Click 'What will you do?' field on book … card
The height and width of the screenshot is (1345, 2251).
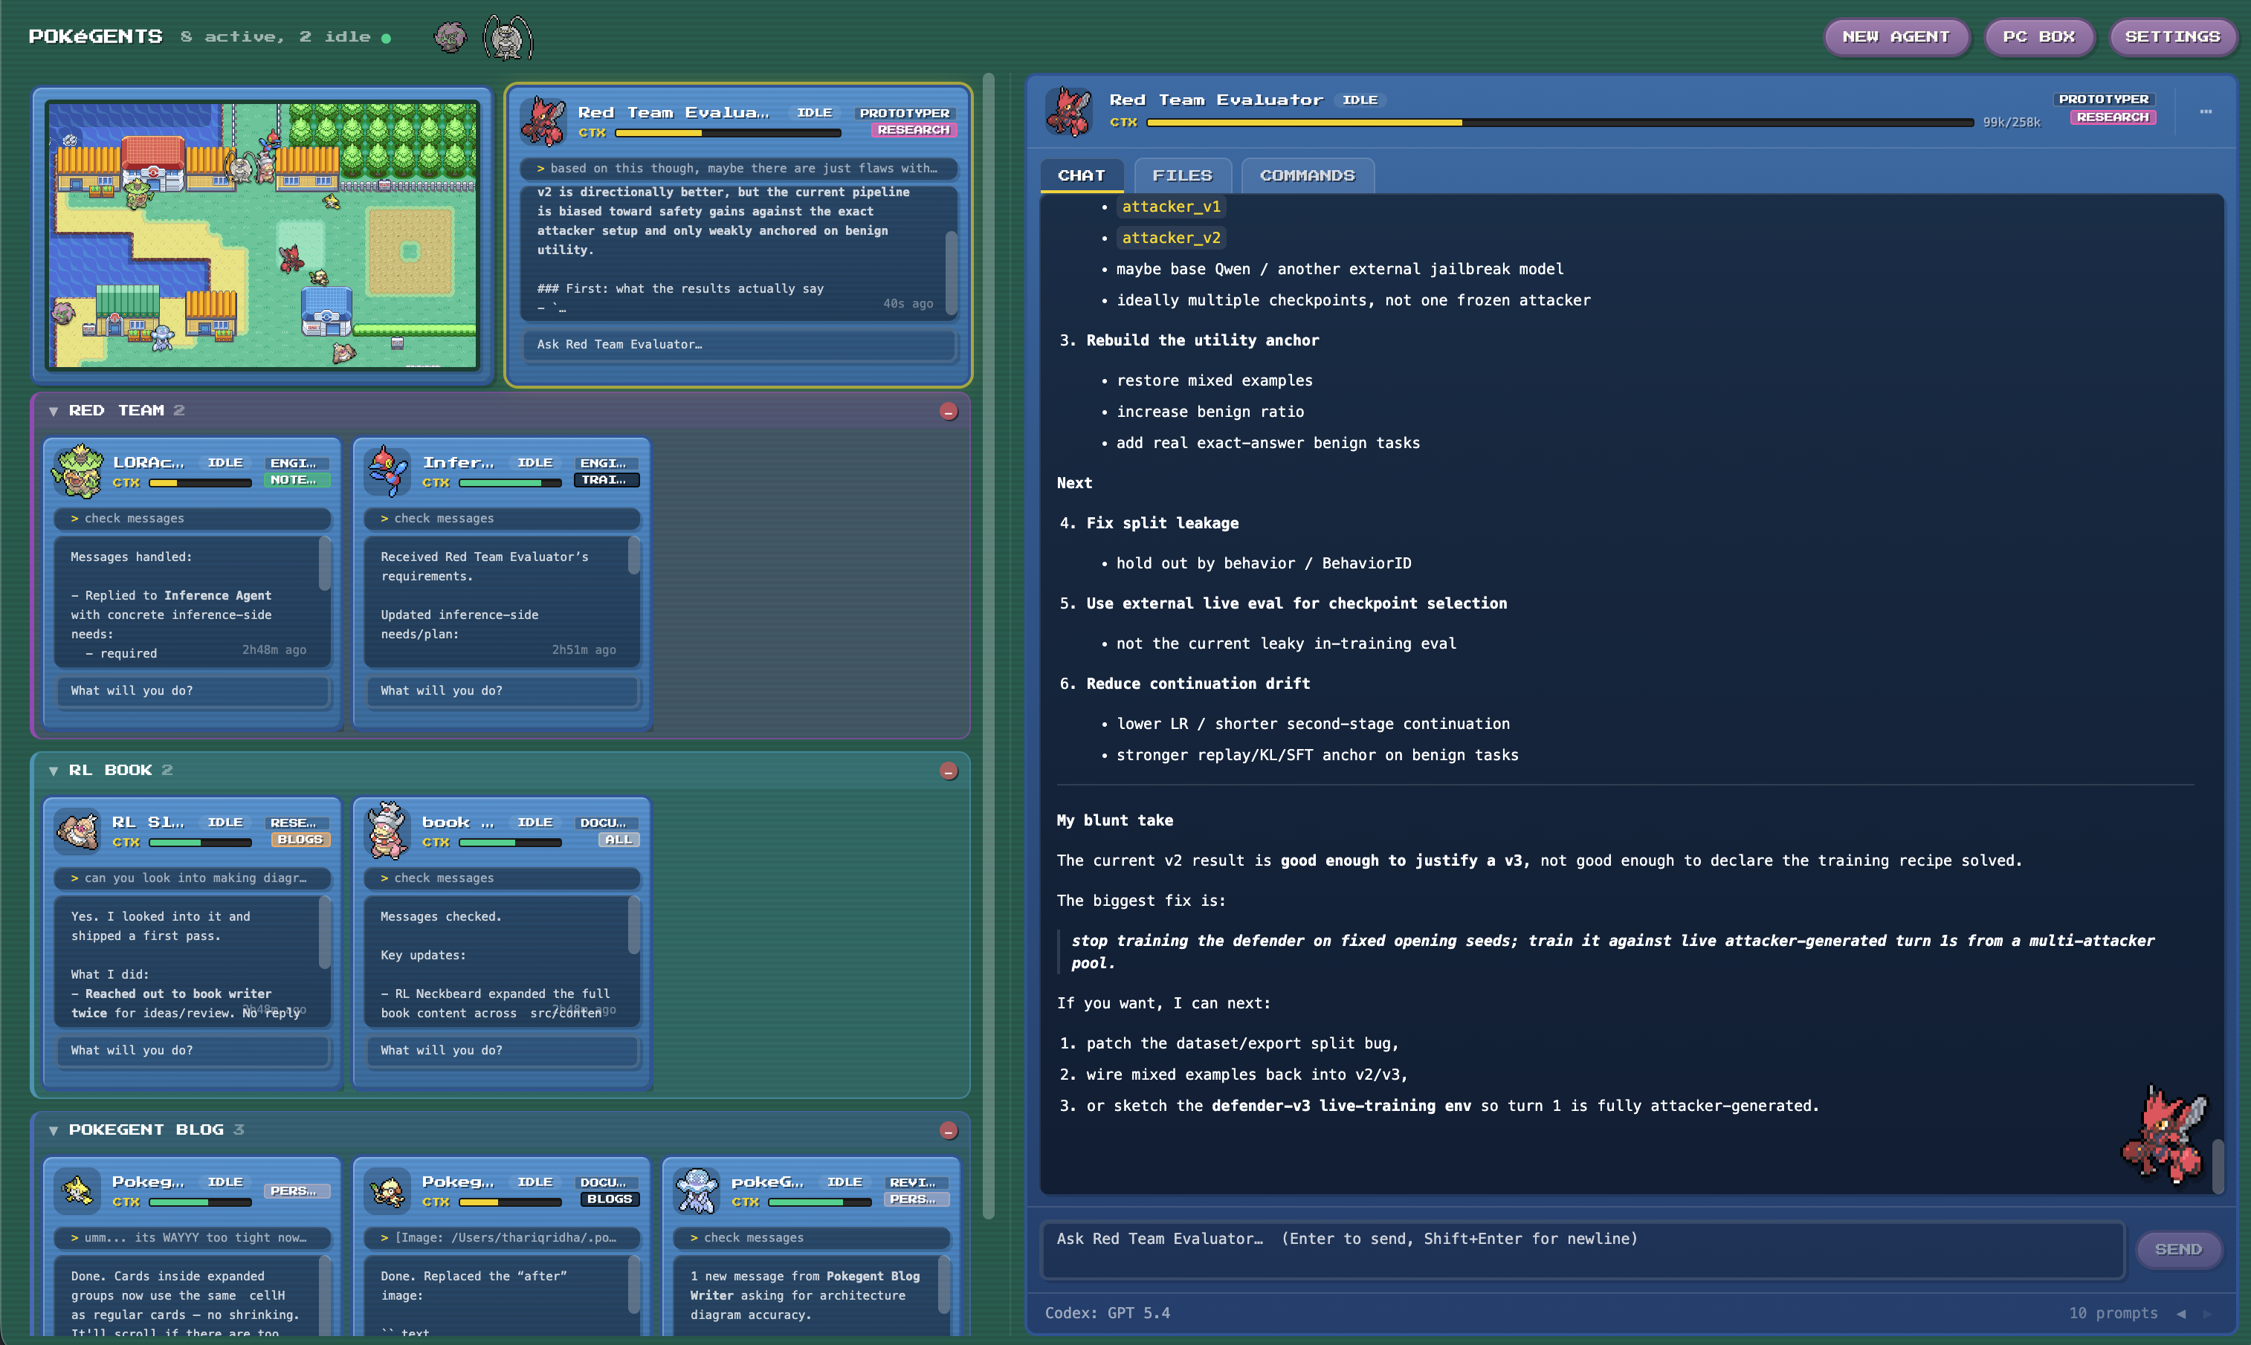[x=503, y=1051]
